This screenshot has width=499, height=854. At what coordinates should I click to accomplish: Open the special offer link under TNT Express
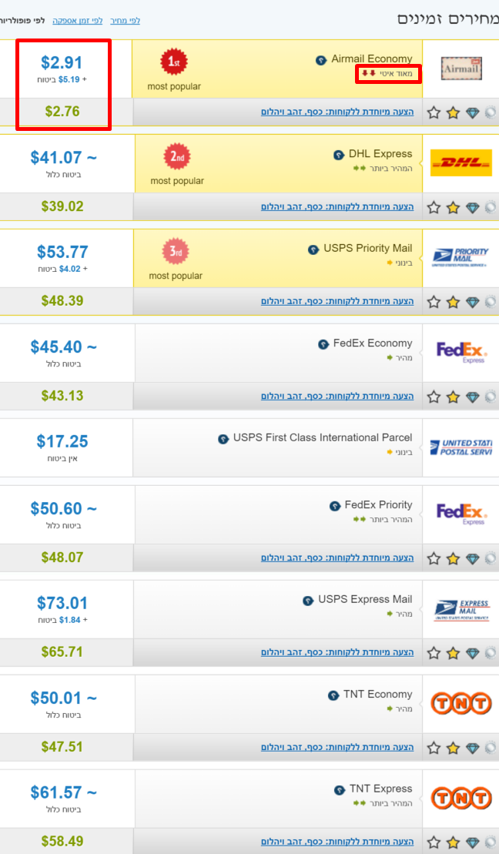tap(337, 842)
